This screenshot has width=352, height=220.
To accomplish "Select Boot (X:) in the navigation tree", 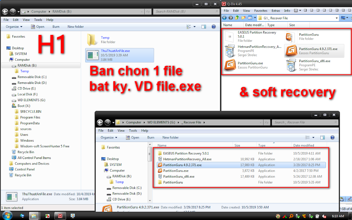I will click(x=24, y=106).
